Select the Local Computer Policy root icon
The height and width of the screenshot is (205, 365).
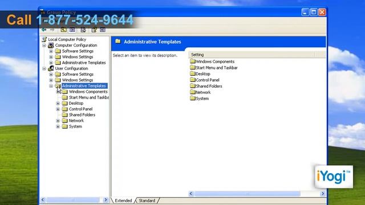44,39
